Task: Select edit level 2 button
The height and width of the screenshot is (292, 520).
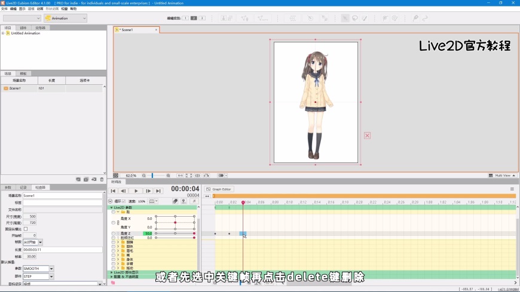Action: (x=194, y=18)
